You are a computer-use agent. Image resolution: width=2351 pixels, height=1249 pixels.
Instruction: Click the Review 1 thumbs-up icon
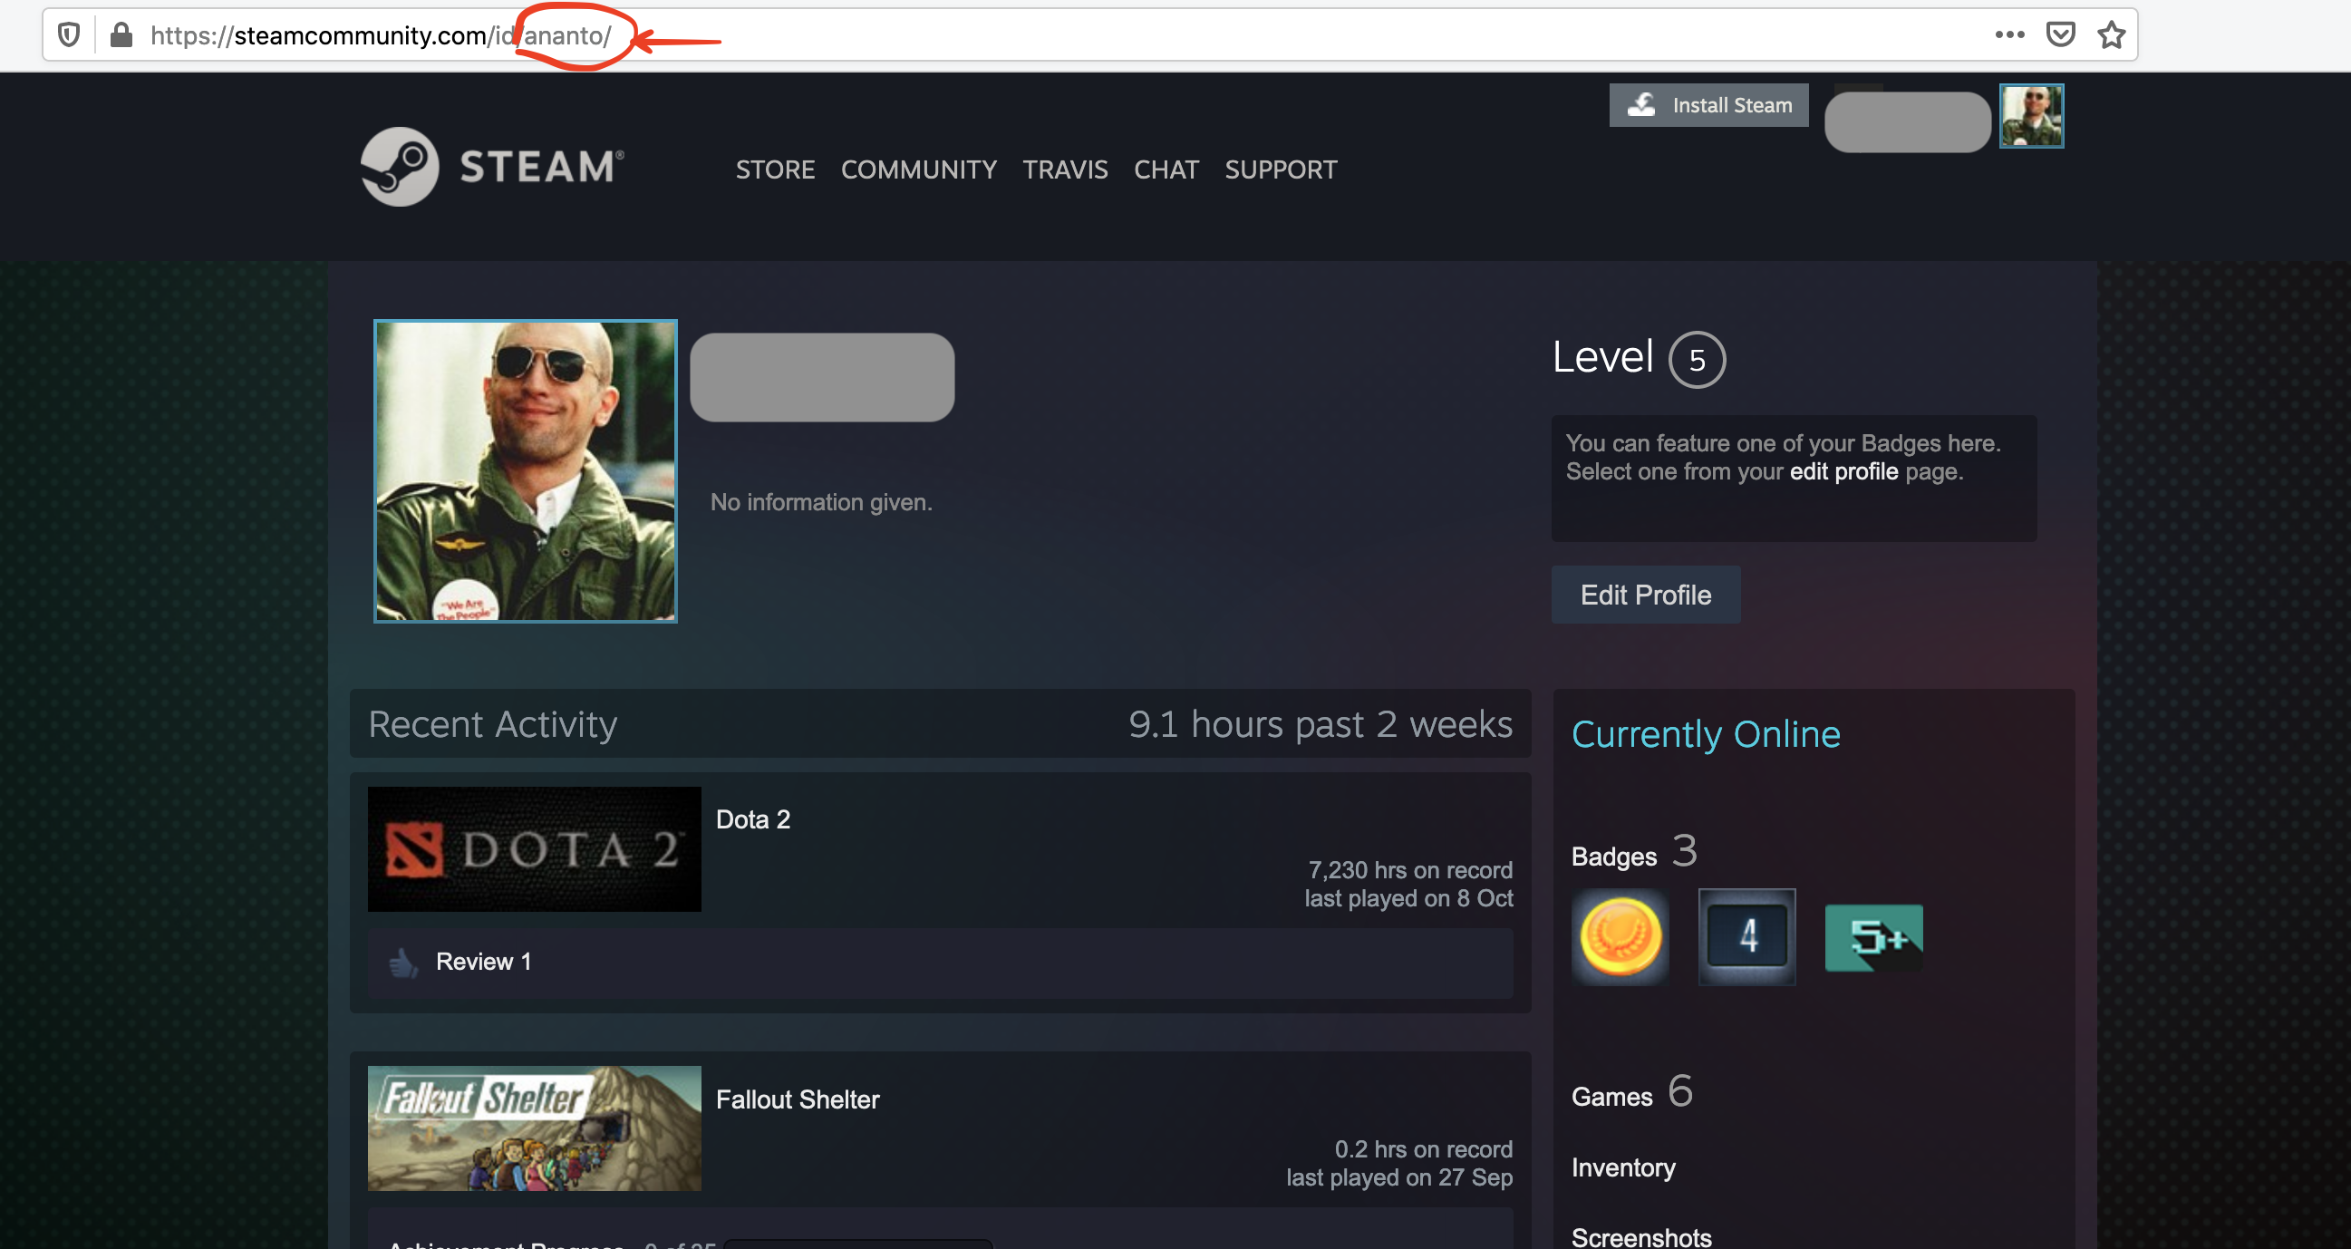click(402, 963)
